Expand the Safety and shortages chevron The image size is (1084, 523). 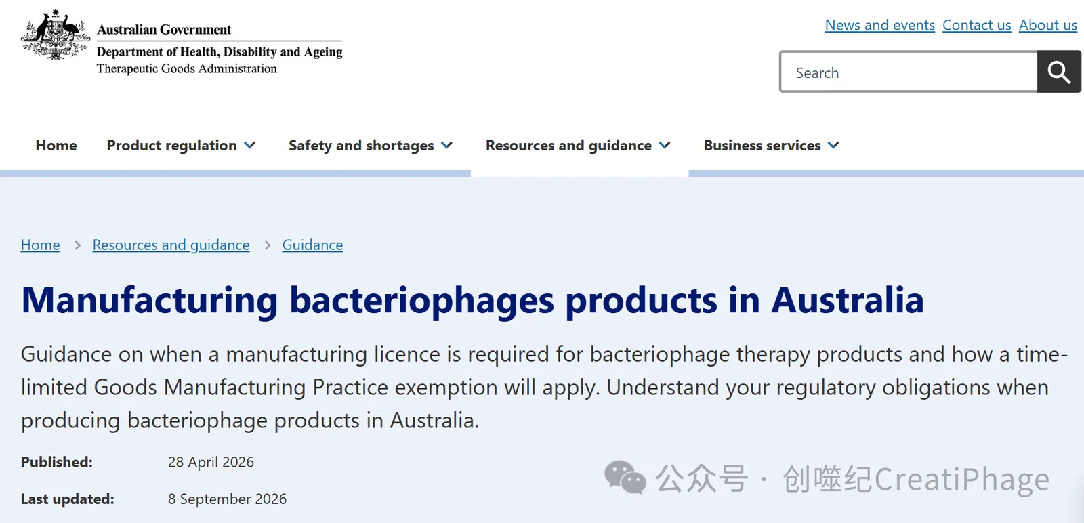point(446,145)
